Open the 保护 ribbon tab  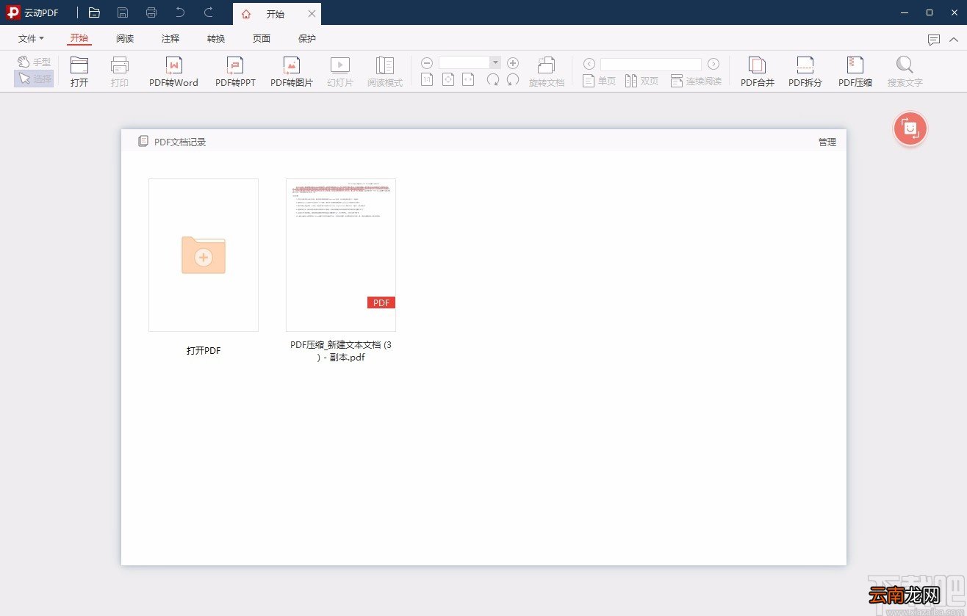click(307, 39)
